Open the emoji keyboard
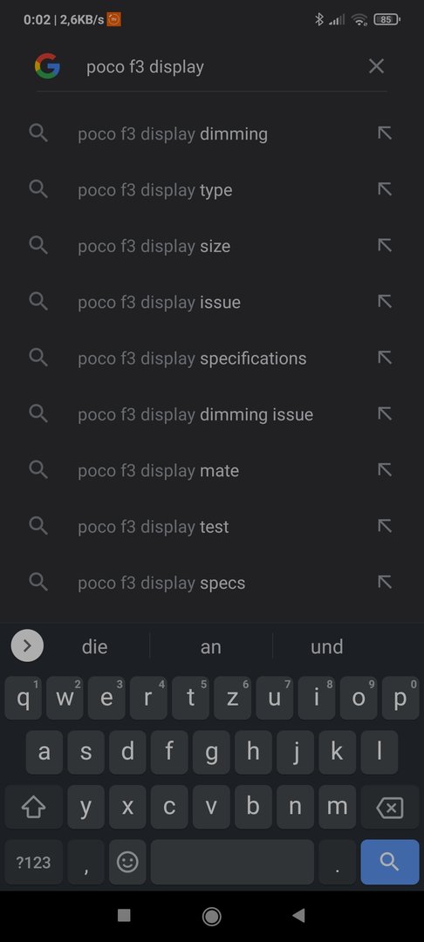Screen dimensions: 424x942 click(127, 862)
